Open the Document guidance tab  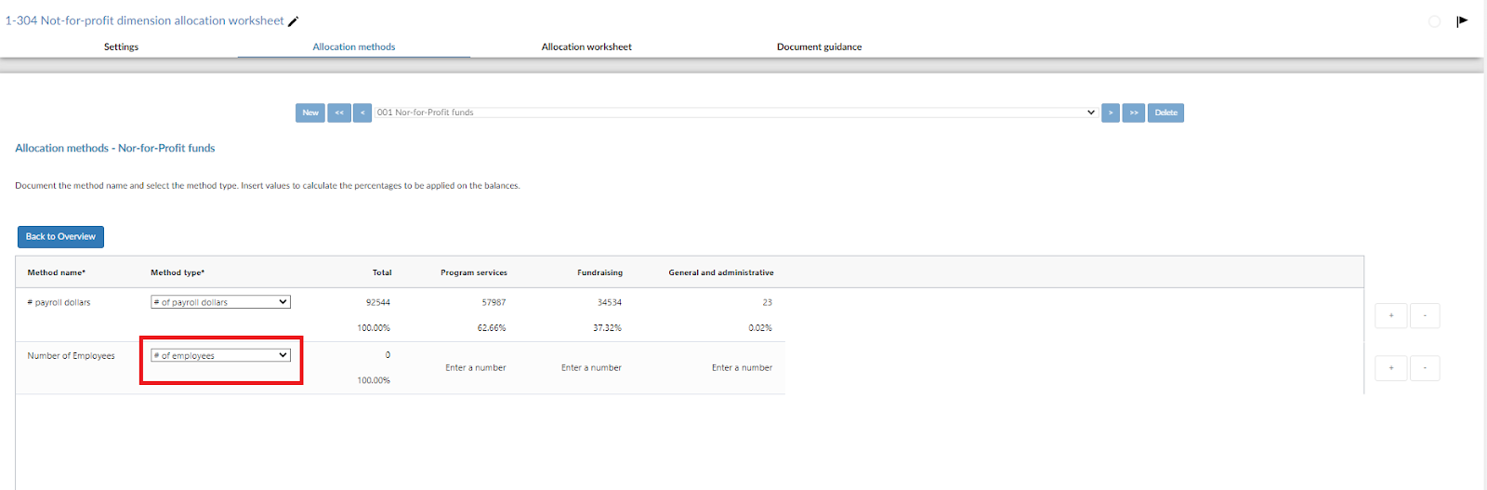tap(819, 46)
